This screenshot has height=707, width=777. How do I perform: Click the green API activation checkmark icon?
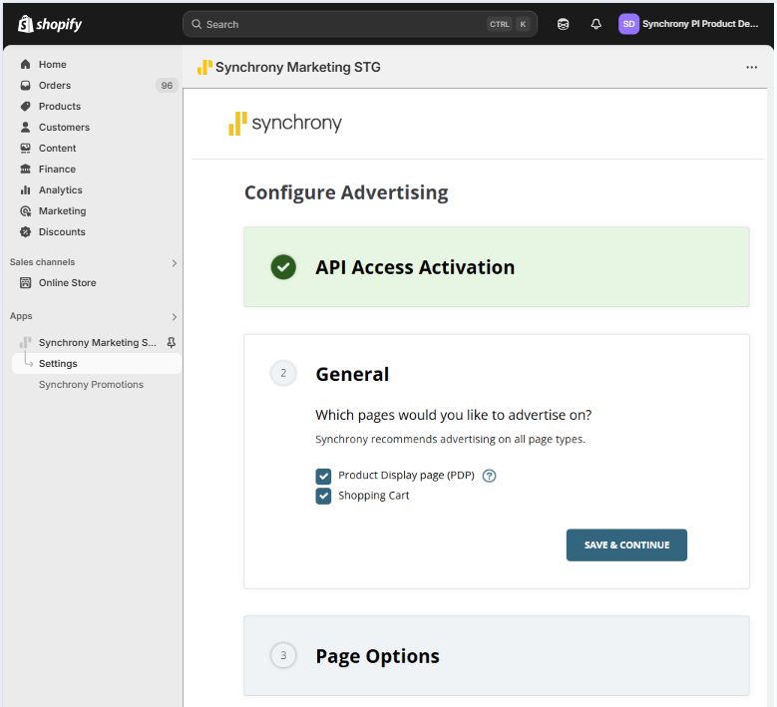(x=283, y=267)
